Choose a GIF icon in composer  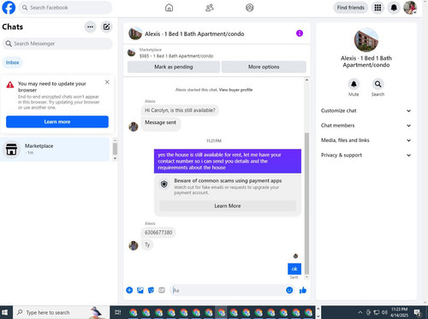[162, 290]
